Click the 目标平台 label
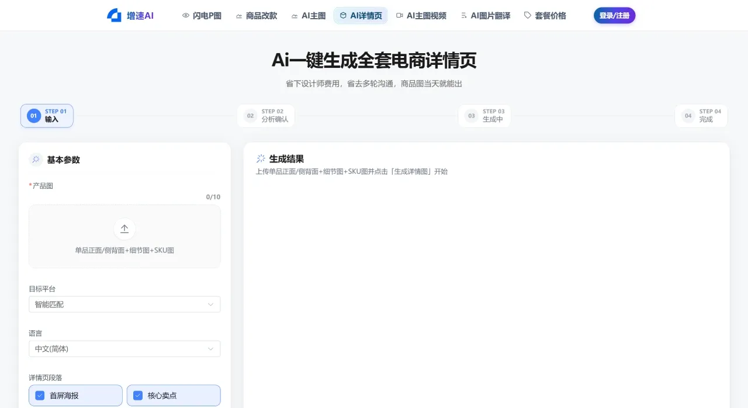Image resolution: width=748 pixels, height=408 pixels. 42,289
